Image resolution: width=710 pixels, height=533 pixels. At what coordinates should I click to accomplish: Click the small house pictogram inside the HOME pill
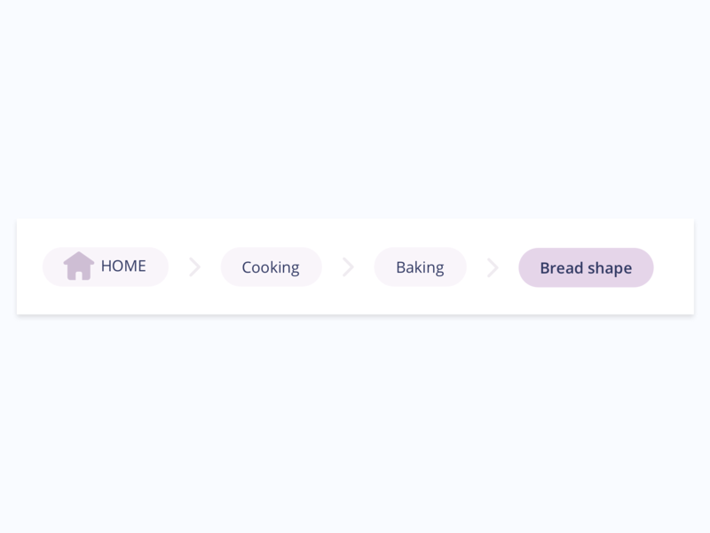coord(80,266)
